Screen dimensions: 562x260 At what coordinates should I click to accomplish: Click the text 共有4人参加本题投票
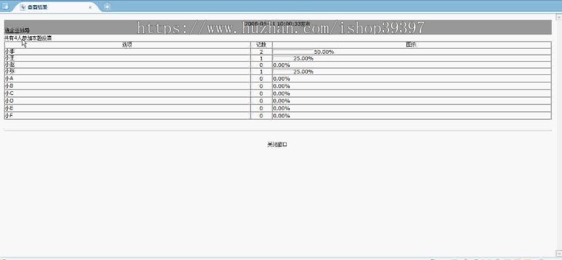pyautogui.click(x=27, y=38)
